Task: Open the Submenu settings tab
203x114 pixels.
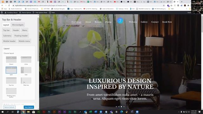Action: (7, 36)
